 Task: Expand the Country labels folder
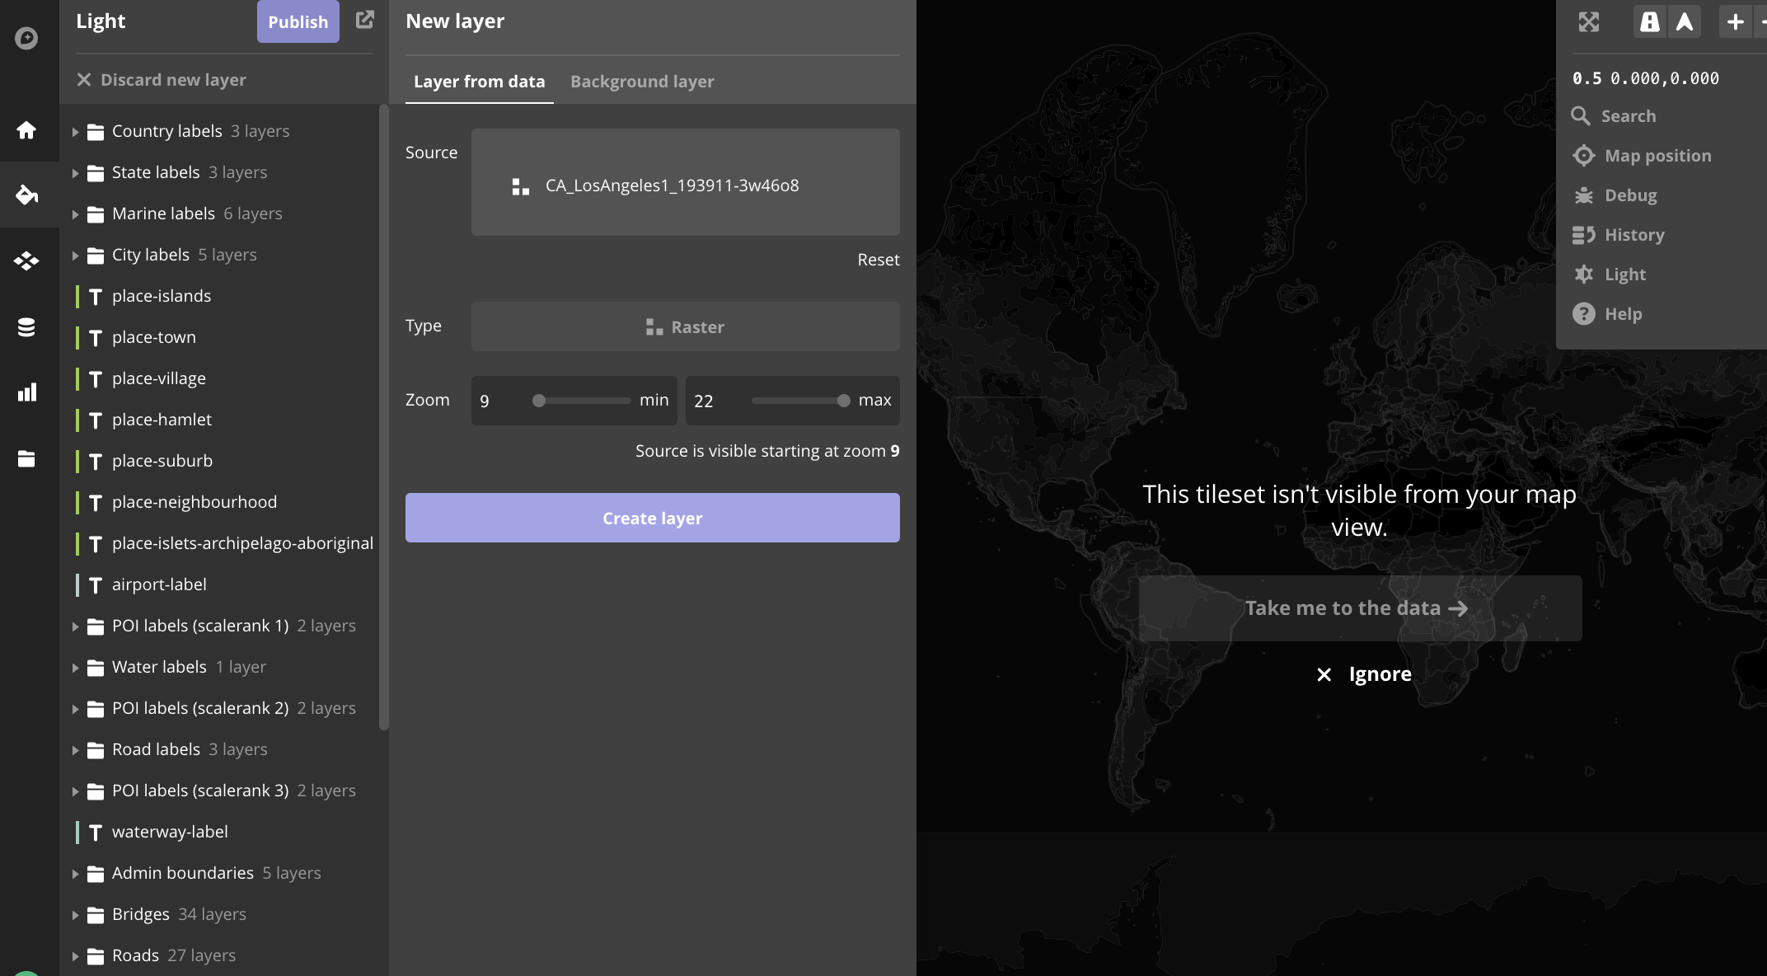tap(75, 132)
